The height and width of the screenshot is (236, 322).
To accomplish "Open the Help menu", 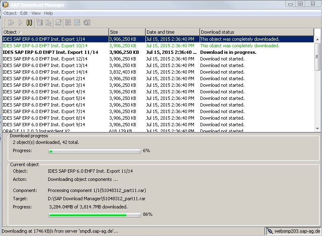I will click(x=49, y=13).
